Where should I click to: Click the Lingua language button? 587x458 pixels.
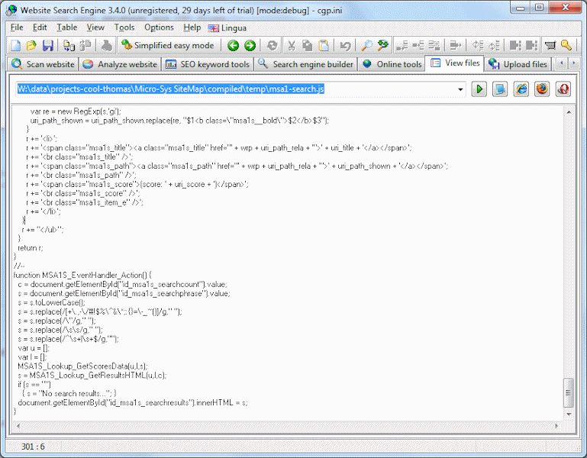[x=230, y=27]
